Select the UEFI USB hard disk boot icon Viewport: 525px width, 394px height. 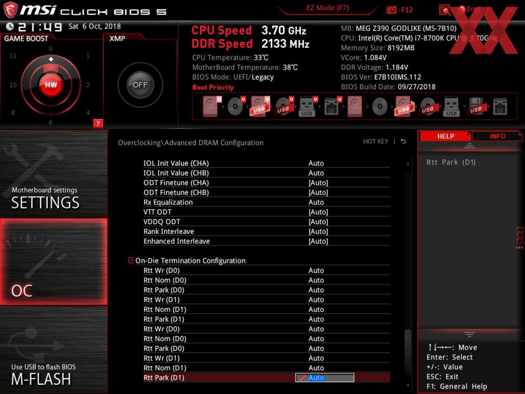pyautogui.click(x=260, y=106)
